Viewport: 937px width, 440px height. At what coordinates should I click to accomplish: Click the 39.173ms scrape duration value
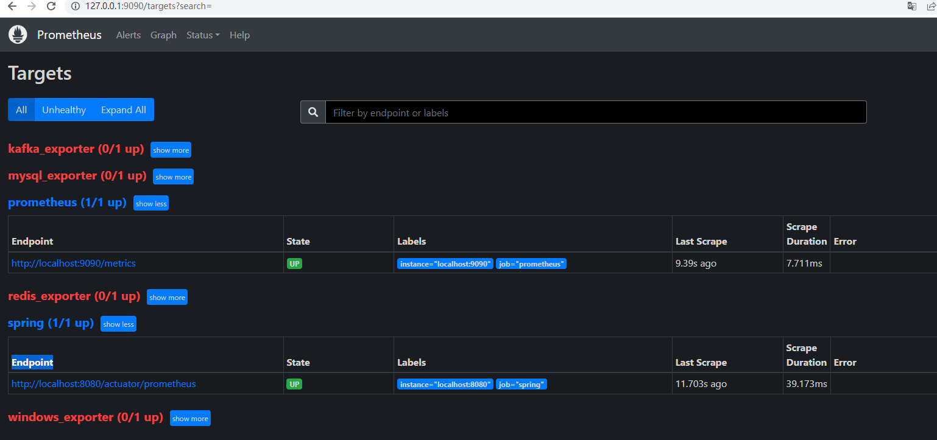pyautogui.click(x=807, y=384)
